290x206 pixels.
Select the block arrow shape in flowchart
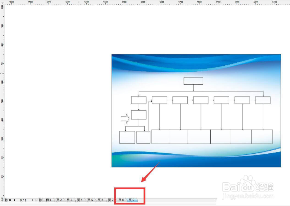pos(125,119)
